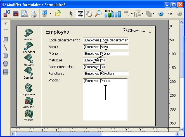
Task: Go to the previous form page
Action: click(161, 14)
